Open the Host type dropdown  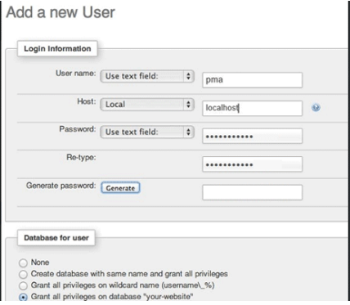pos(147,105)
